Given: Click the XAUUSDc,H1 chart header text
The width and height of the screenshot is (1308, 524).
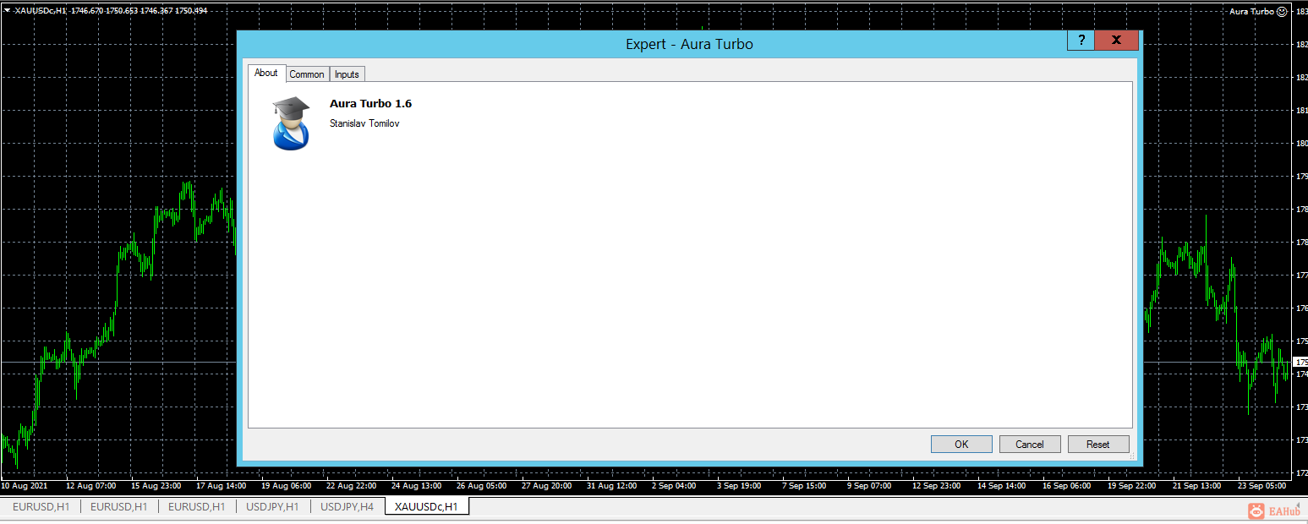Looking at the screenshot, I should (41, 11).
